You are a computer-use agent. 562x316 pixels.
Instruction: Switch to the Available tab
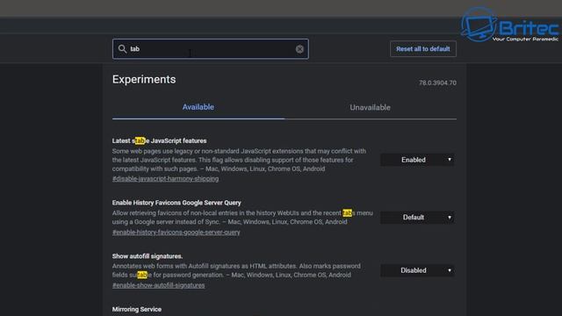pos(198,107)
